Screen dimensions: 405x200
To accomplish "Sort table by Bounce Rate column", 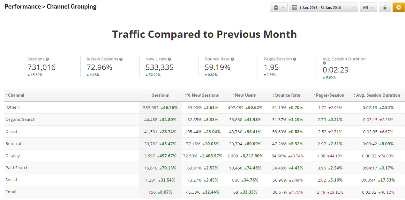I will [287, 95].
